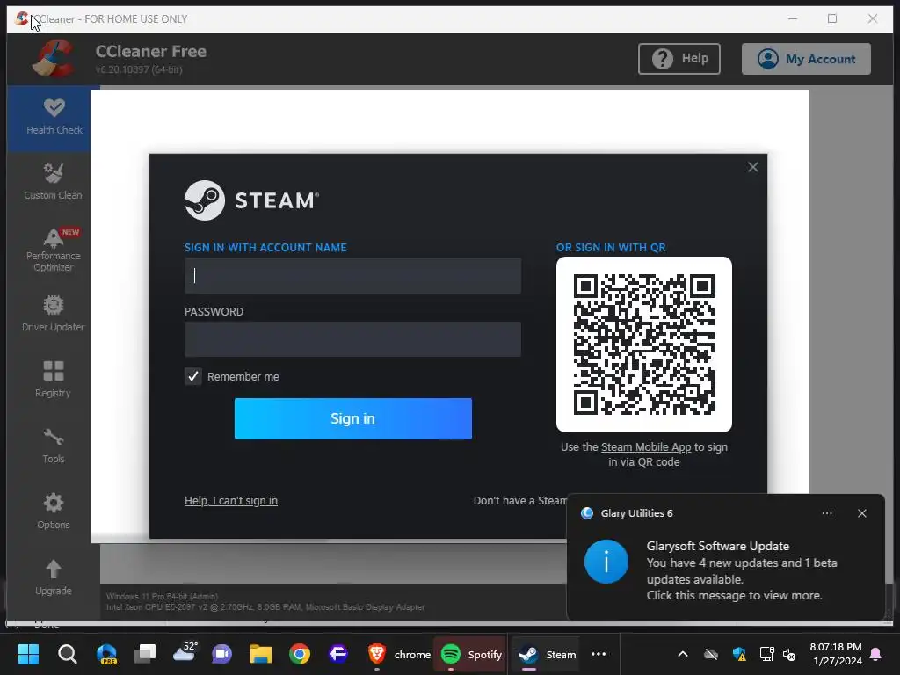Close the Steam sign-in dialog
The width and height of the screenshot is (900, 675).
pyautogui.click(x=753, y=167)
